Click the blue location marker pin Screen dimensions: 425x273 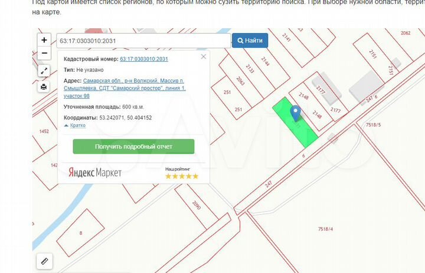296,113
